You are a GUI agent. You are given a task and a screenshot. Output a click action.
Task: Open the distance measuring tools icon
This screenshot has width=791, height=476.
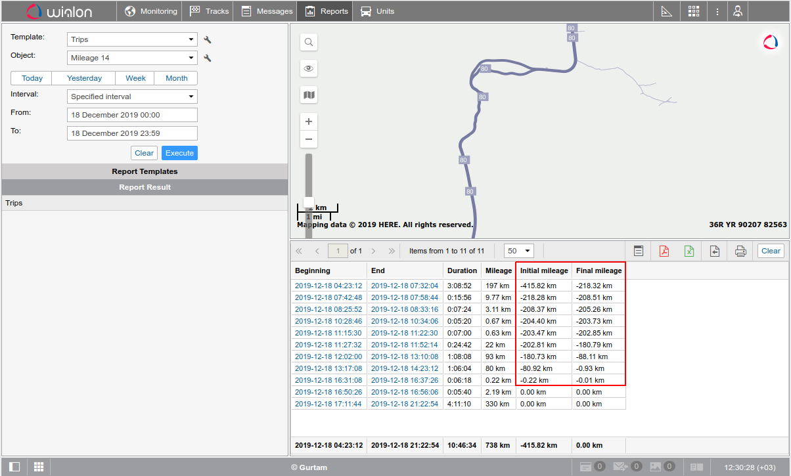[x=666, y=11]
